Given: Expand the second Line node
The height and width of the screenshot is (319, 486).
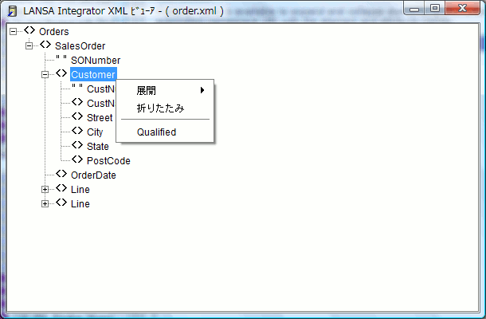Looking at the screenshot, I should [45, 203].
